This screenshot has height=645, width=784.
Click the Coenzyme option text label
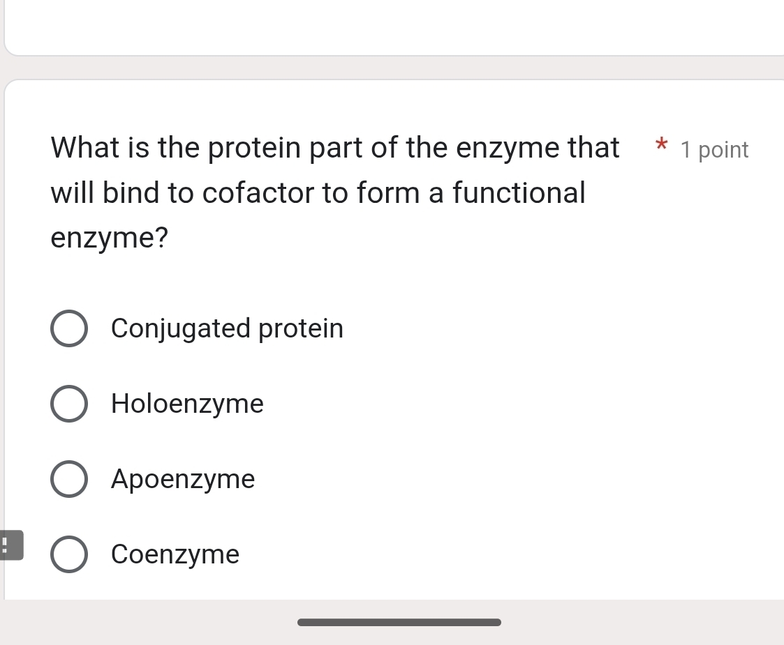pos(175,554)
